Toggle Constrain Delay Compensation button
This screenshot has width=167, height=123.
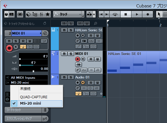tap(6, 14)
